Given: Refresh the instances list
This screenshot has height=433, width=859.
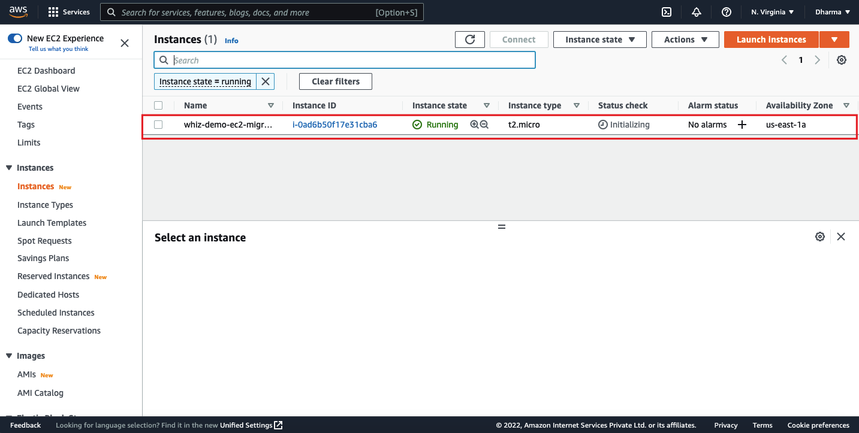Looking at the screenshot, I should (470, 40).
